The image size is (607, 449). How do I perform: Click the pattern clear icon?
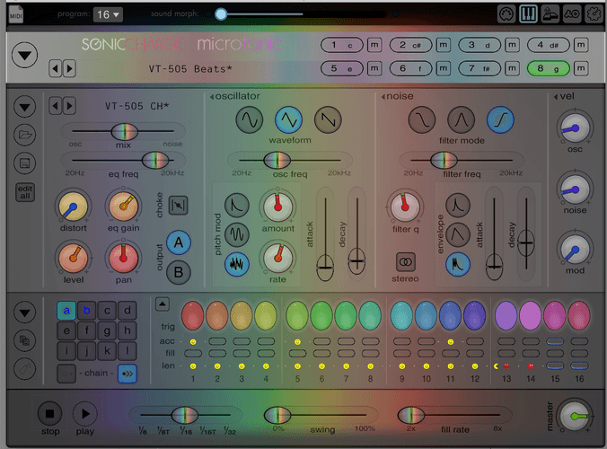click(x=25, y=369)
